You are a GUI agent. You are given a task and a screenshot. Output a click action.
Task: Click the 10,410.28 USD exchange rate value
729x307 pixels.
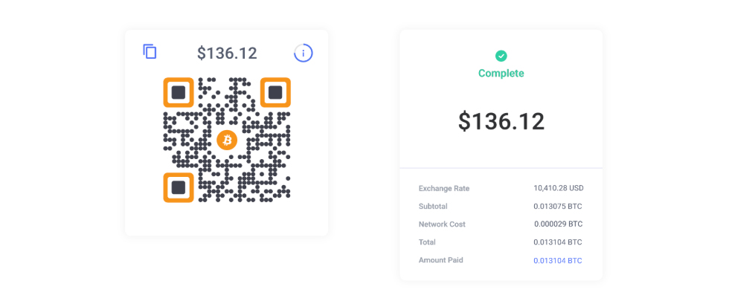pos(559,188)
